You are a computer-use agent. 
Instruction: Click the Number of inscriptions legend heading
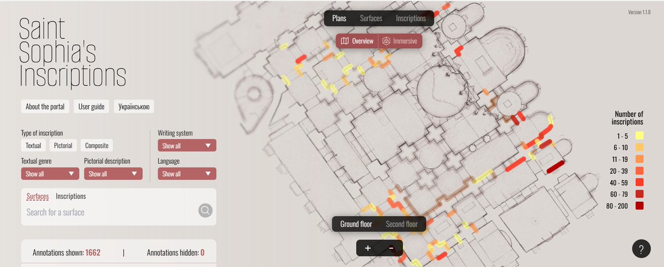[627, 118]
